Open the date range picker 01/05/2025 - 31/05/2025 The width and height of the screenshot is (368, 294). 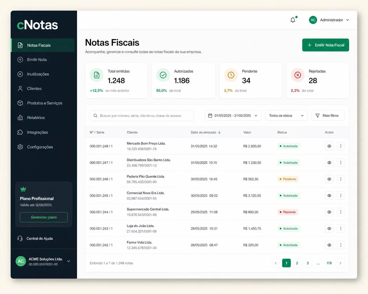233,116
